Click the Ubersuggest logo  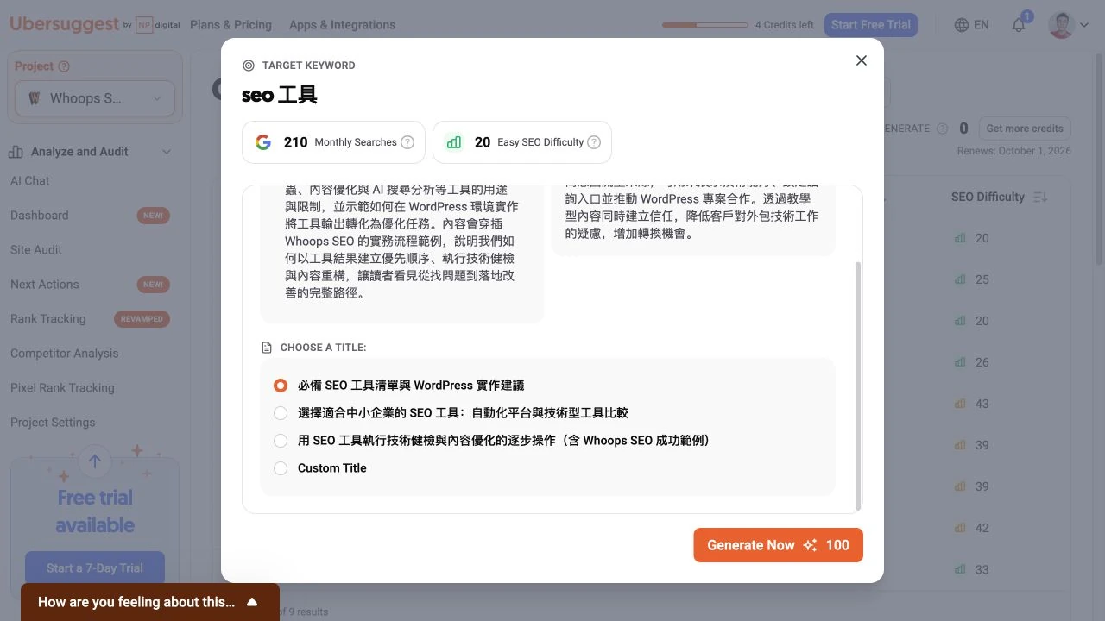pyautogui.click(x=65, y=24)
